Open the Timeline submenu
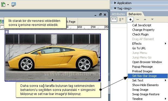The image size is (168, 101). coord(148,99)
